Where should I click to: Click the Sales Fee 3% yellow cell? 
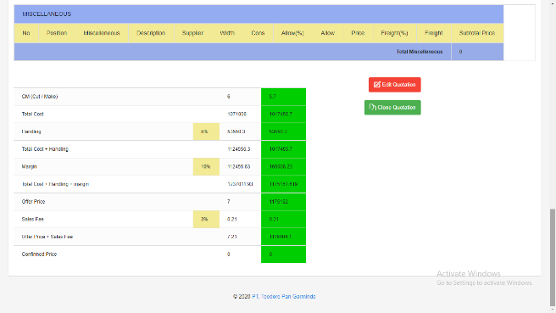(x=206, y=219)
